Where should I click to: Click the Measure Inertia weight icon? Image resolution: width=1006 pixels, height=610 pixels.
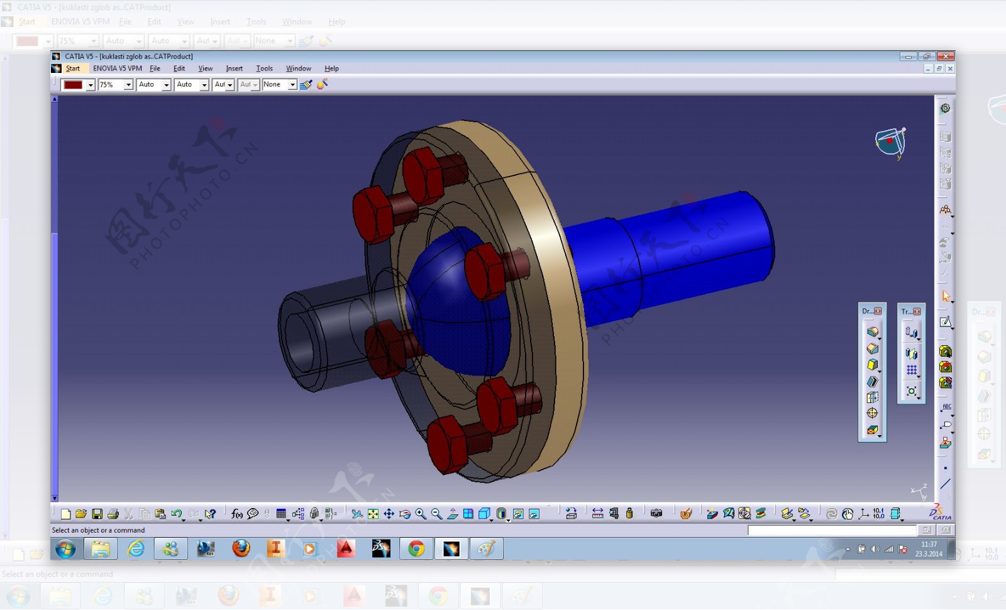[x=629, y=514]
